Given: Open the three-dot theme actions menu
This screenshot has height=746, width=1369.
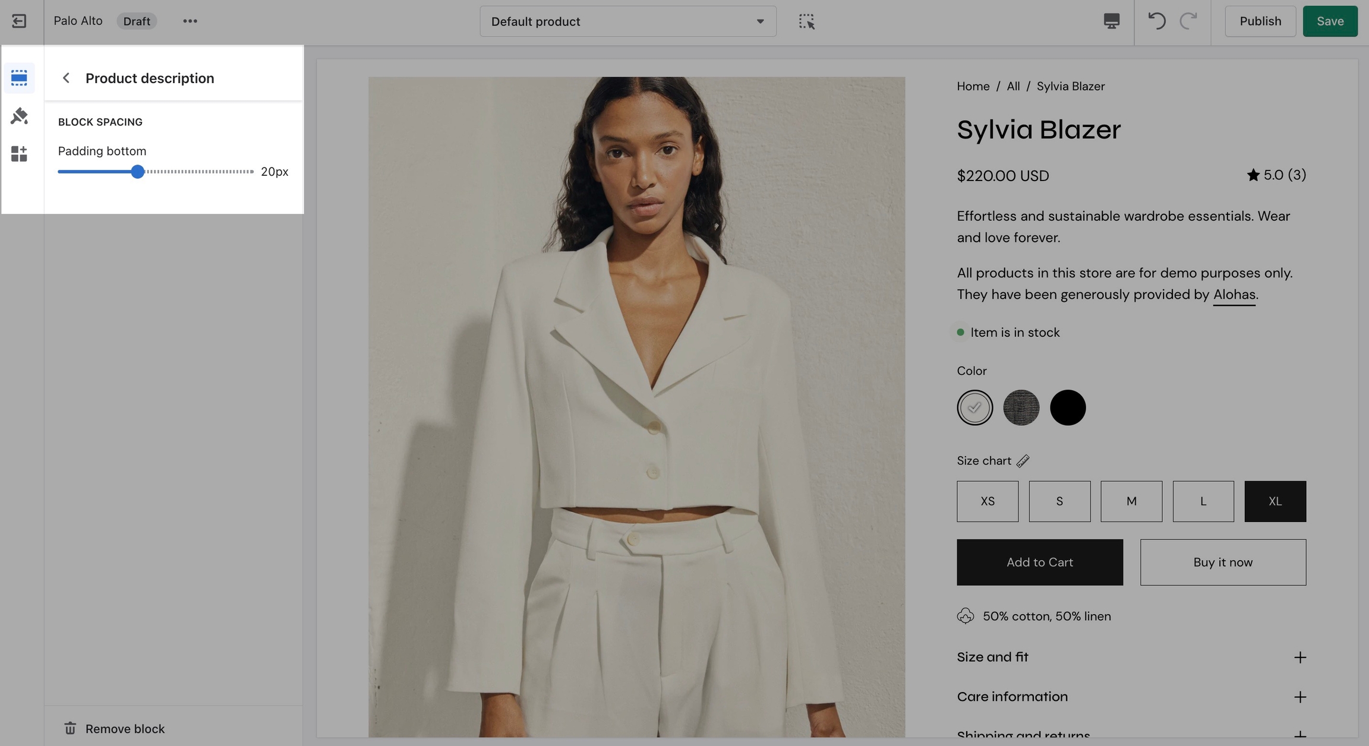Looking at the screenshot, I should (x=190, y=21).
